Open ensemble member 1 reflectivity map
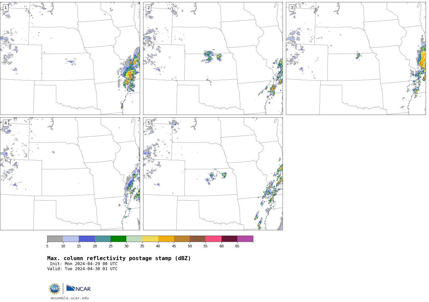 70,58
